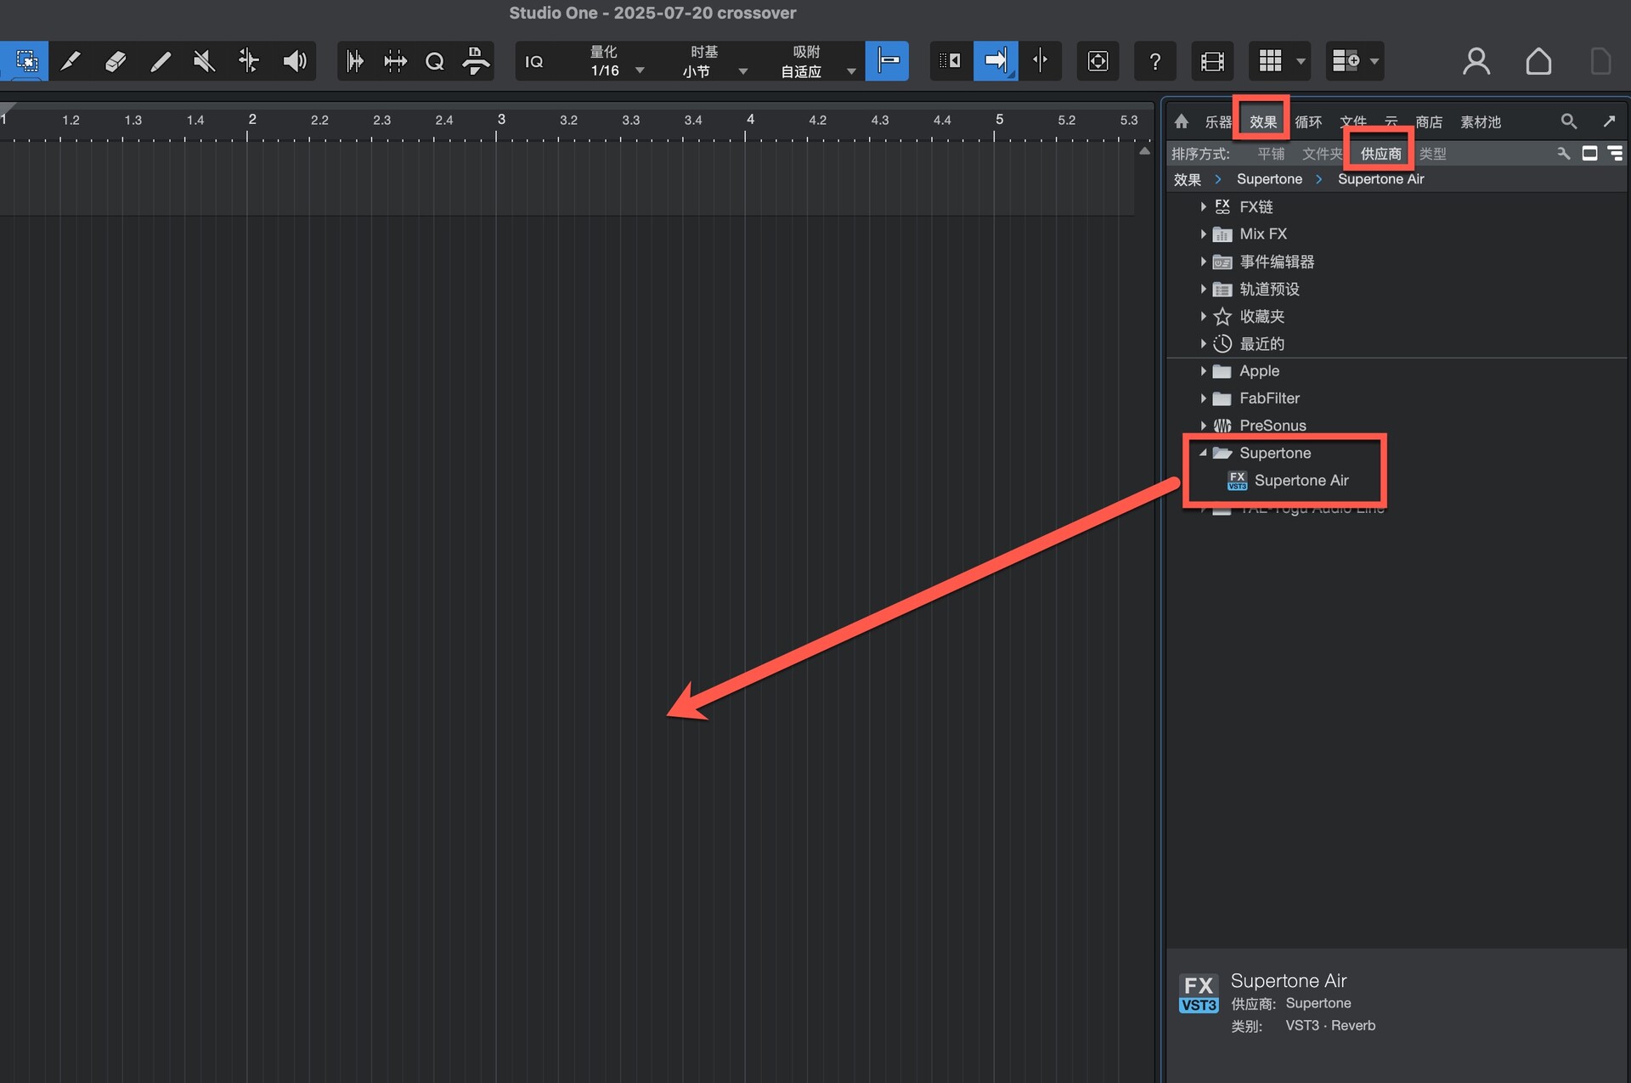Switch to the 效果 tab
Image resolution: width=1631 pixels, height=1083 pixels.
1262,122
